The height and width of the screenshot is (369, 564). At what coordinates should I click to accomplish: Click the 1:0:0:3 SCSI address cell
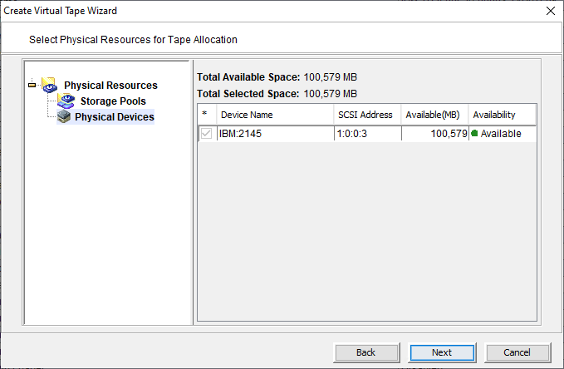coord(368,134)
